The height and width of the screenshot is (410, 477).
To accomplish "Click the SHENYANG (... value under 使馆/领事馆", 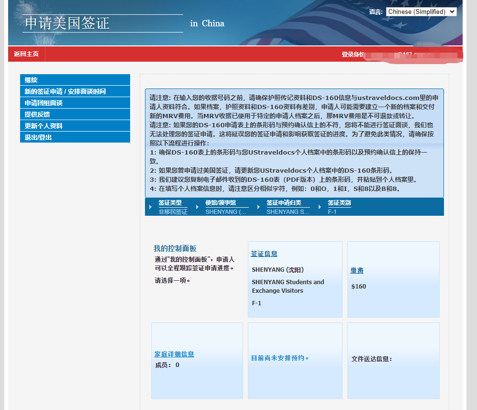I will click(x=226, y=211).
